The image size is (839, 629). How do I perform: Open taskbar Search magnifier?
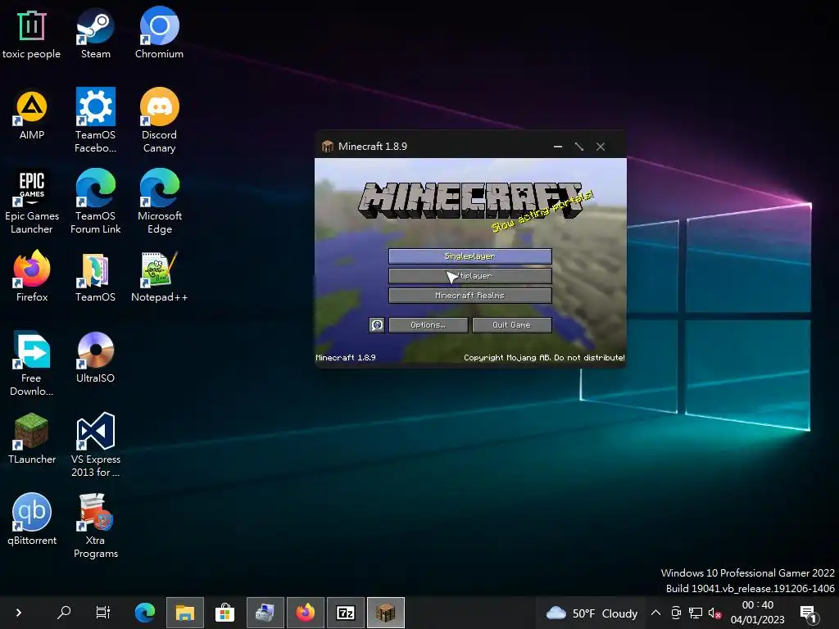pyautogui.click(x=64, y=613)
